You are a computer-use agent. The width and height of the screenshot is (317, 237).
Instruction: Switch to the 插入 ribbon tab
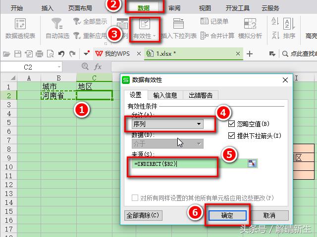[x=48, y=8]
